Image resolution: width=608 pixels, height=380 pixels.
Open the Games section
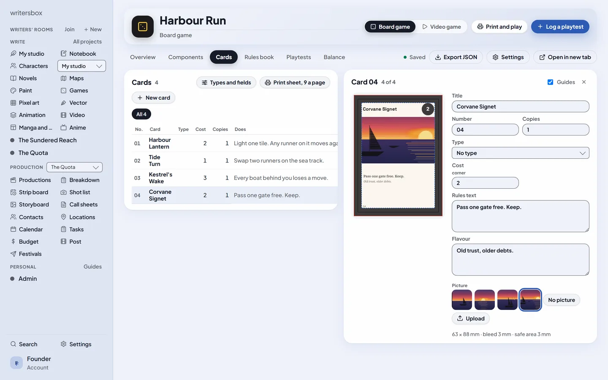tap(74, 90)
